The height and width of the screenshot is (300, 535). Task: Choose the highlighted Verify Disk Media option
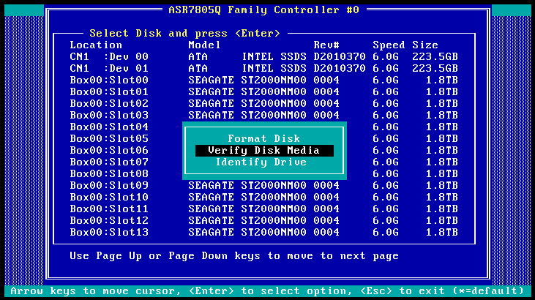pos(264,150)
